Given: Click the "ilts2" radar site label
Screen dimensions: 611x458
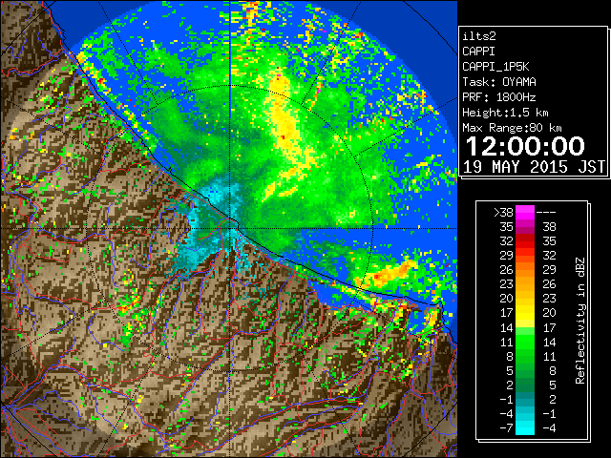Looking at the screenshot, I should coord(479,36).
